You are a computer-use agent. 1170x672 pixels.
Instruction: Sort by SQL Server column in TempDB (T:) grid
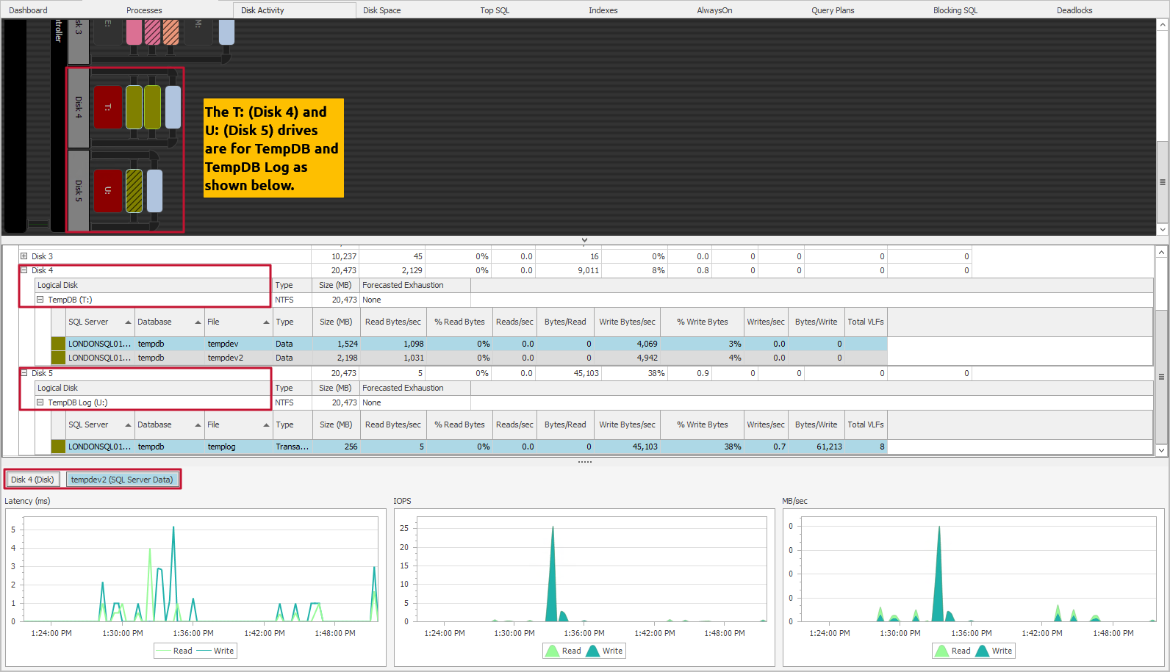(x=99, y=322)
